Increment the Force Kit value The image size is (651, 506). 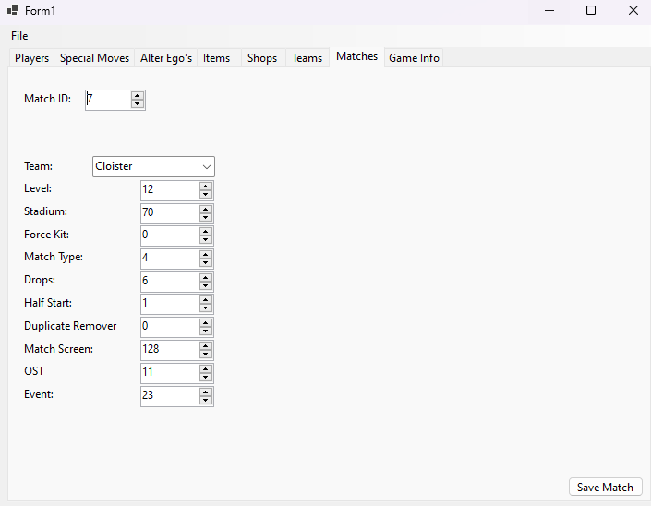pos(206,232)
